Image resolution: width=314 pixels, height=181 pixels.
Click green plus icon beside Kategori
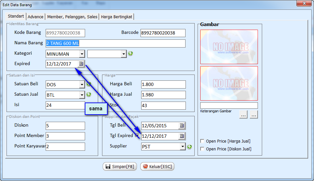130,54
